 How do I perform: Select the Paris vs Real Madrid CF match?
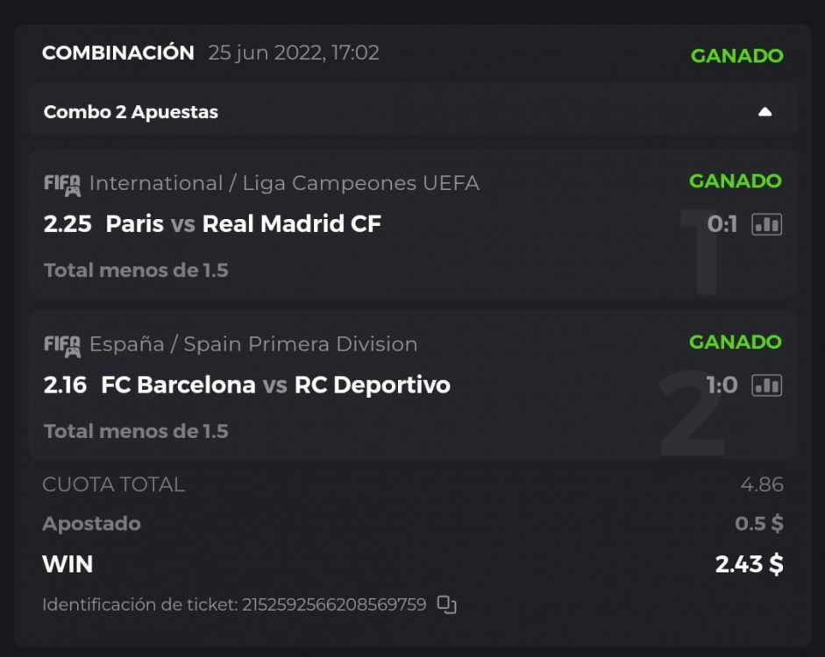[x=243, y=224]
